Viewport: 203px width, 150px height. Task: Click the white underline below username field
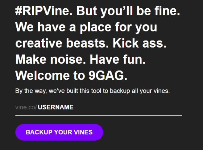[99, 115]
